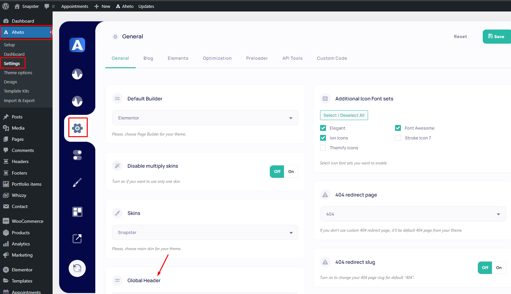Open the Skins Snapster dropdown

[x=205, y=232]
